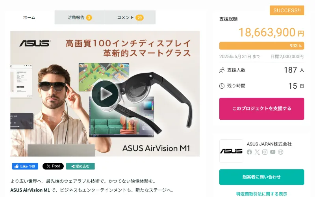Screen dimensions: 315x197
Task: Click the ASUS logo owner thumbnail
Action: tap(231, 151)
